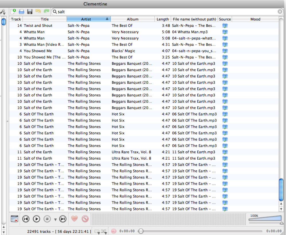Viewport: 286px width, 235px height.
Task: Sort by the Track column header
Action: 16,19
